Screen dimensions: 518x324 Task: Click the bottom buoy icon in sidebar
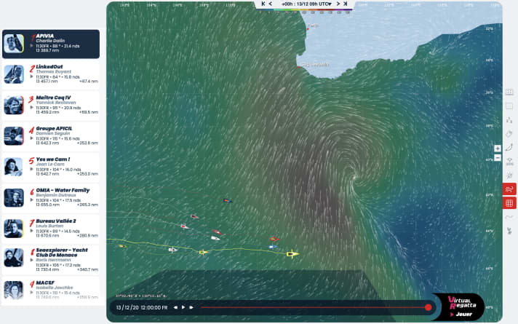[509, 231]
